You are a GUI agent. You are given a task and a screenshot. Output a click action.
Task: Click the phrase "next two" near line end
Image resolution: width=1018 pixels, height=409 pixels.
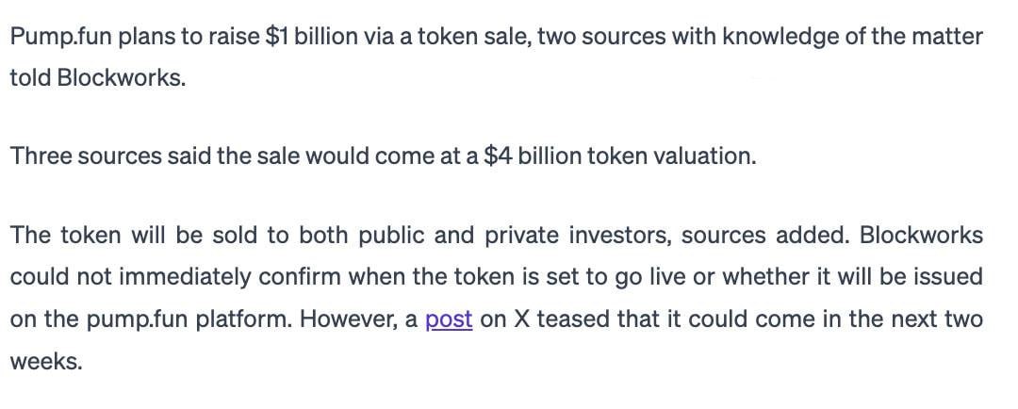(937, 319)
